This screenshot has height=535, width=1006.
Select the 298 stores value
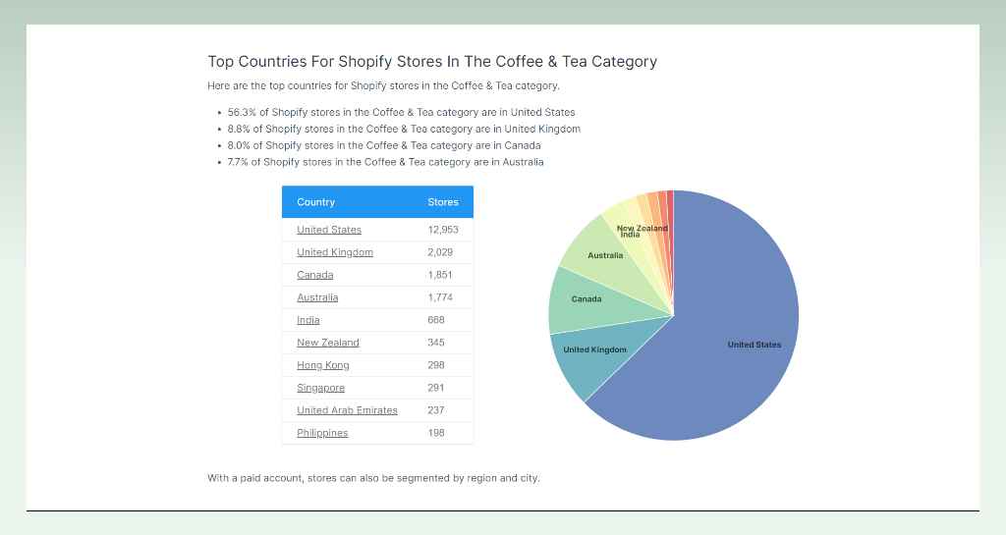(435, 365)
